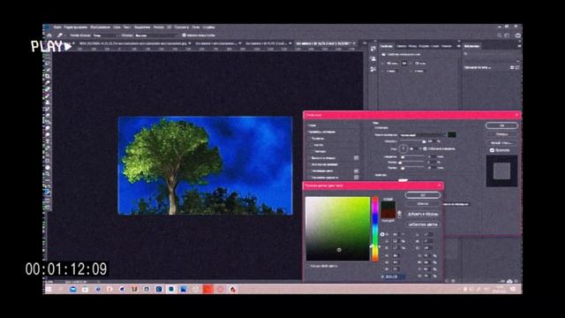Click OK in the Layer Style dialog
The width and height of the screenshot is (565, 318).
click(x=501, y=125)
